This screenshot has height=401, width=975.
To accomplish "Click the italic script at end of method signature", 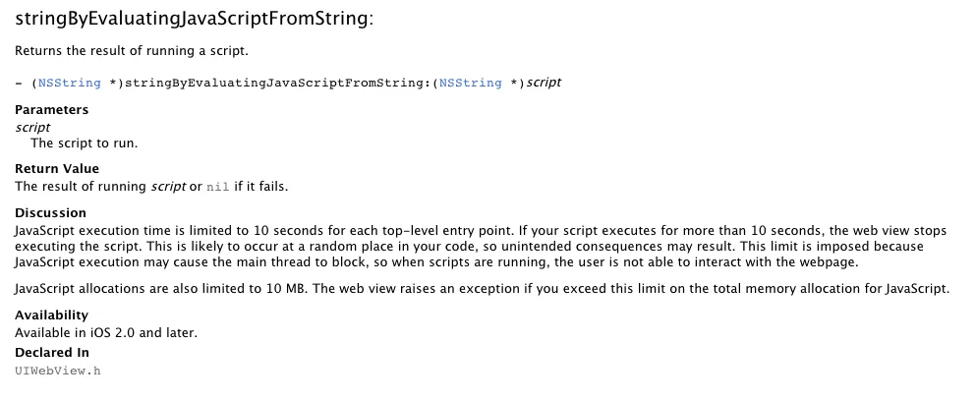I will click(x=545, y=83).
